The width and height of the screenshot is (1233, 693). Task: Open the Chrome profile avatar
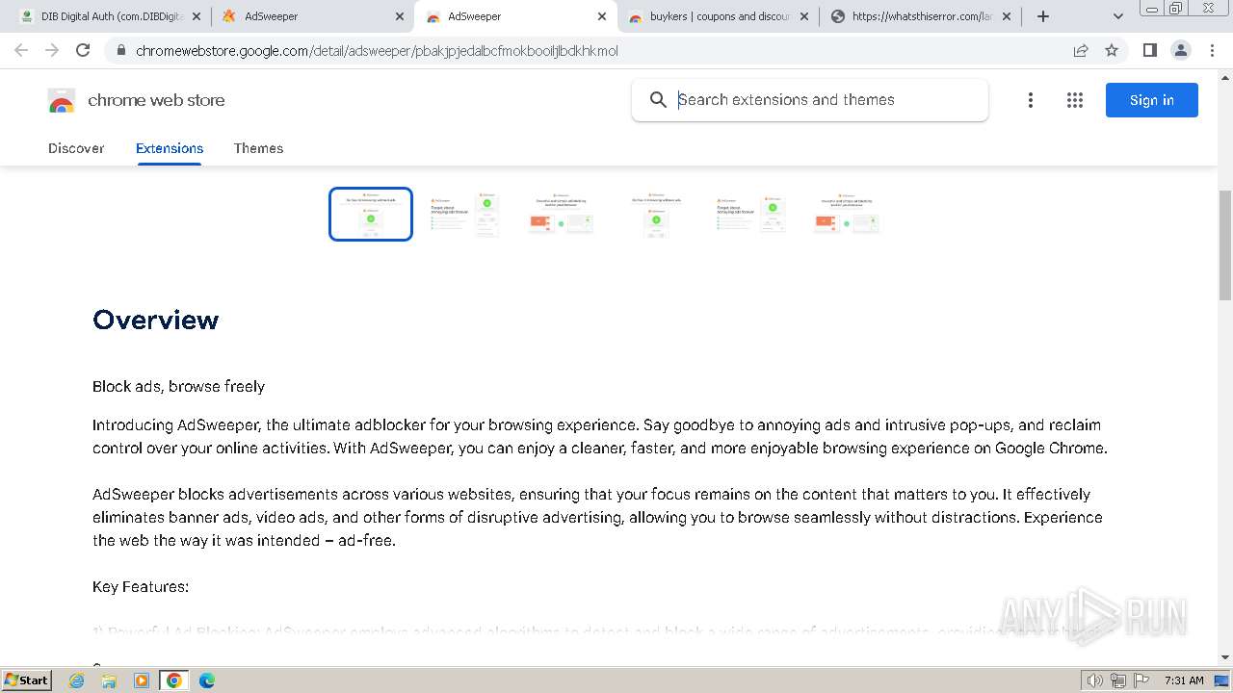point(1180,50)
